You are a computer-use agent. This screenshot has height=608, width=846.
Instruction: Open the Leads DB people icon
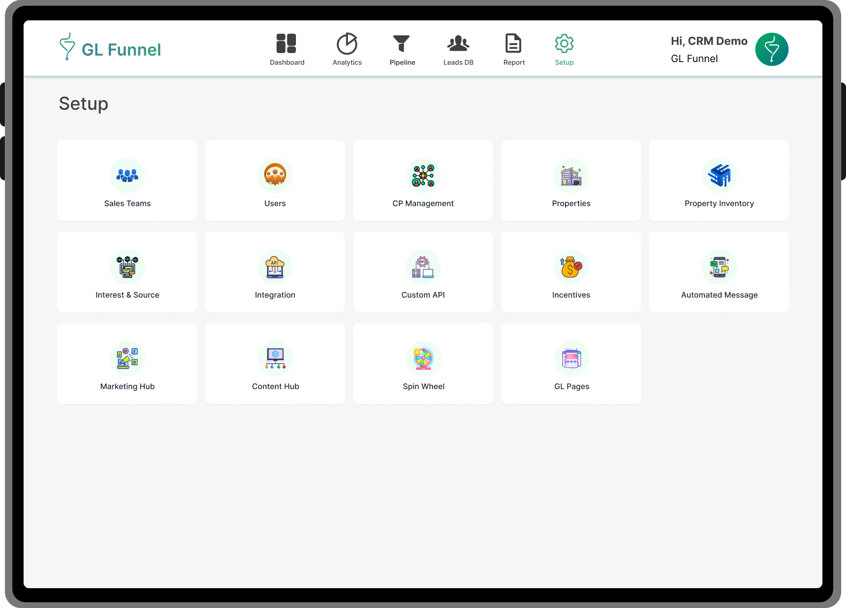(x=458, y=43)
